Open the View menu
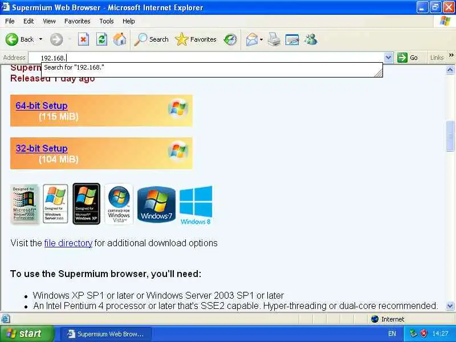 click(49, 21)
